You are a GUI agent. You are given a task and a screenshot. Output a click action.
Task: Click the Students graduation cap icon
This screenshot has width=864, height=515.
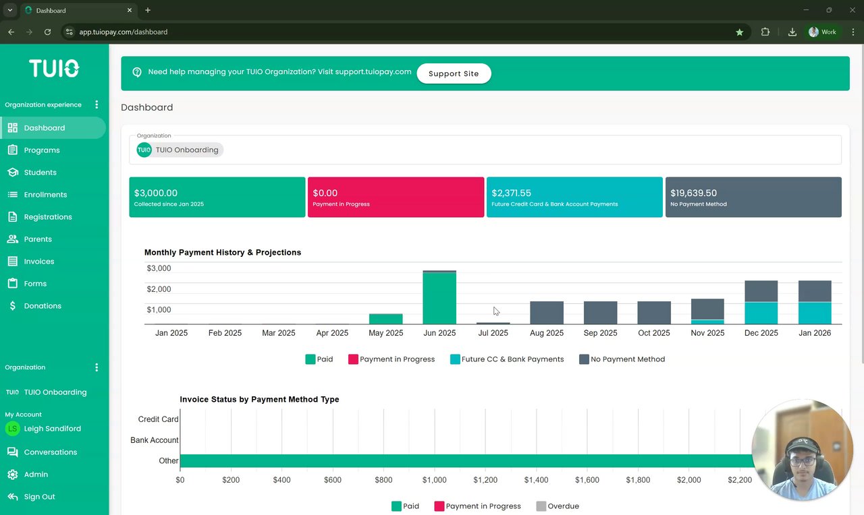(12, 173)
